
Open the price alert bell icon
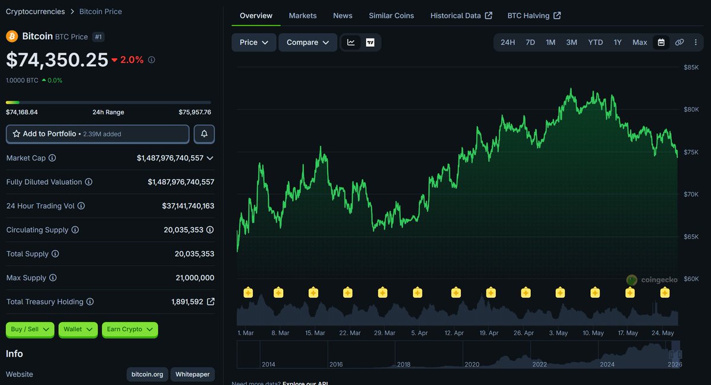pyautogui.click(x=204, y=134)
